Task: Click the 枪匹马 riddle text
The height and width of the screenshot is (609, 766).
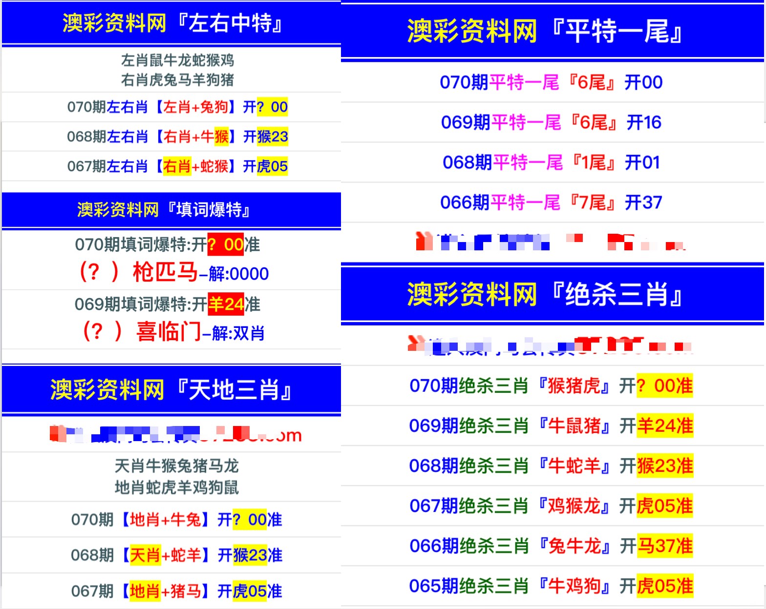Action: click(x=165, y=272)
